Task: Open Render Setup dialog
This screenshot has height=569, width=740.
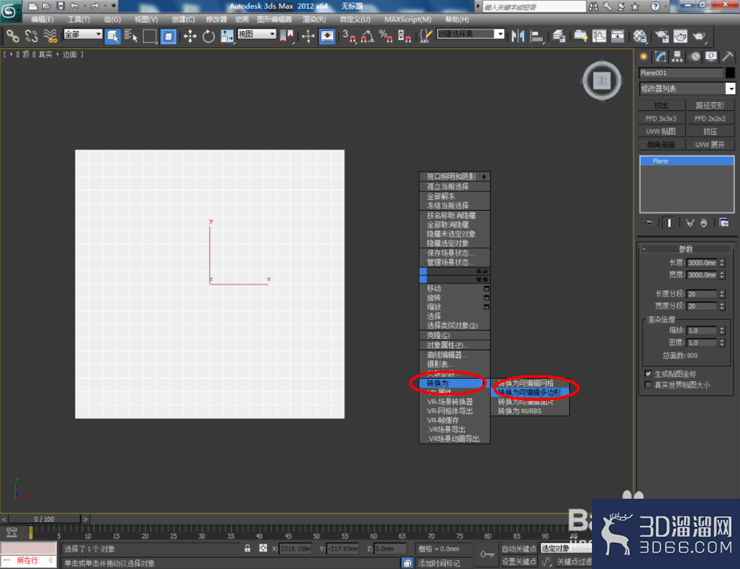Action: point(662,36)
